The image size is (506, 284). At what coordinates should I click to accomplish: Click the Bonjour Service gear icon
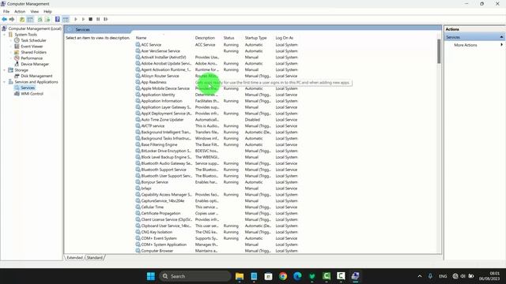tap(138, 182)
